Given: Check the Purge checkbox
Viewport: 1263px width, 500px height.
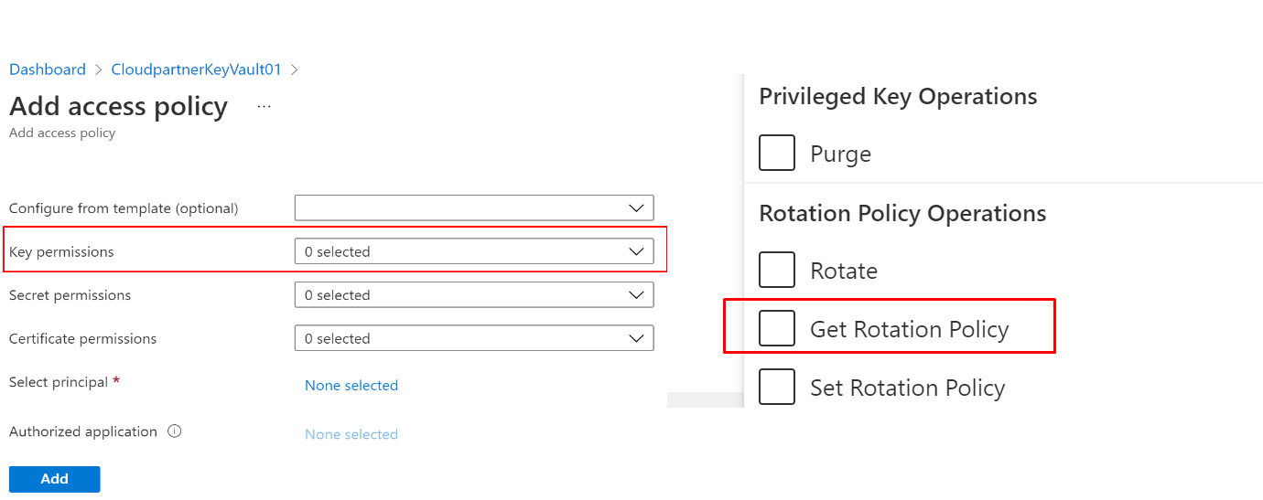Looking at the screenshot, I should 777,153.
